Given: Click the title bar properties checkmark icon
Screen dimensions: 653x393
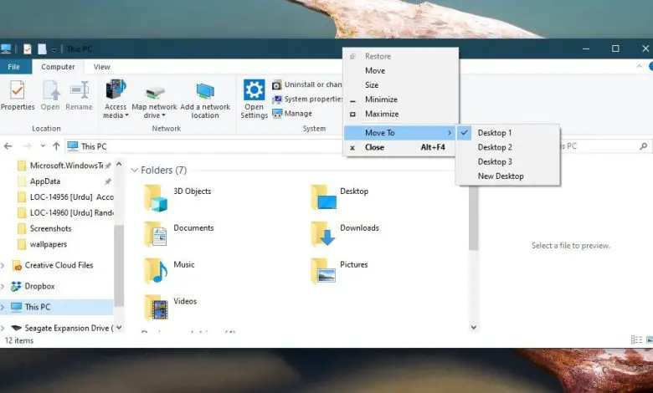Looking at the screenshot, I should (28, 49).
